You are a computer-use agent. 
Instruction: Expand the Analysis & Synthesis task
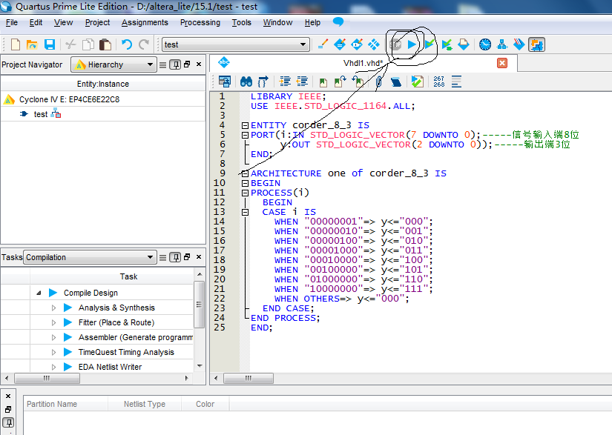pos(53,308)
